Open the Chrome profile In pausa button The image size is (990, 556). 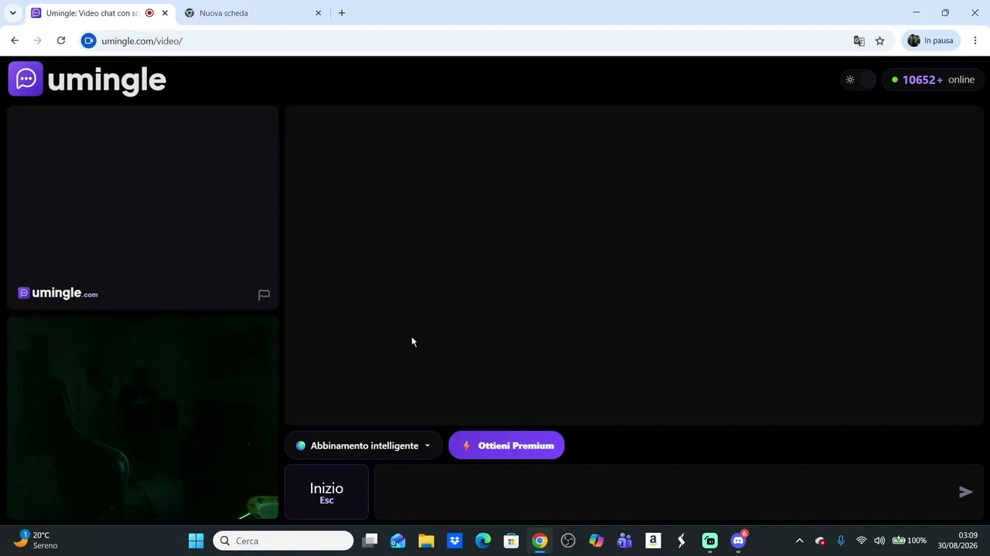(932, 41)
